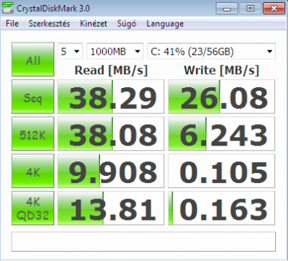Click the 4K read result 9.908
Screen dimensions: 288x261
coord(111,171)
